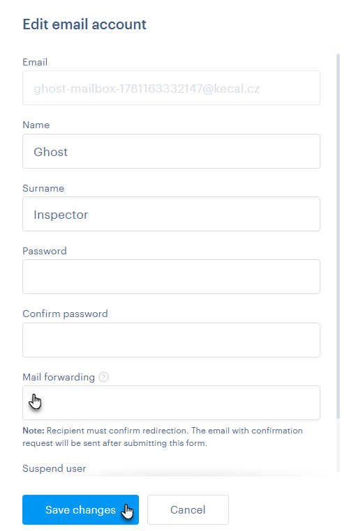Save changes to the email account
Screen dimensions: 356x531
[x=80, y=509]
